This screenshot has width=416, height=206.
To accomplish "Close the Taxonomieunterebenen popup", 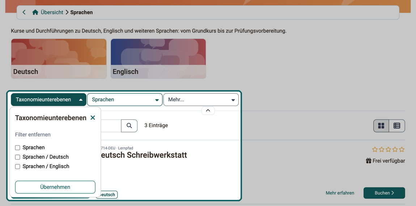I will click(93, 118).
